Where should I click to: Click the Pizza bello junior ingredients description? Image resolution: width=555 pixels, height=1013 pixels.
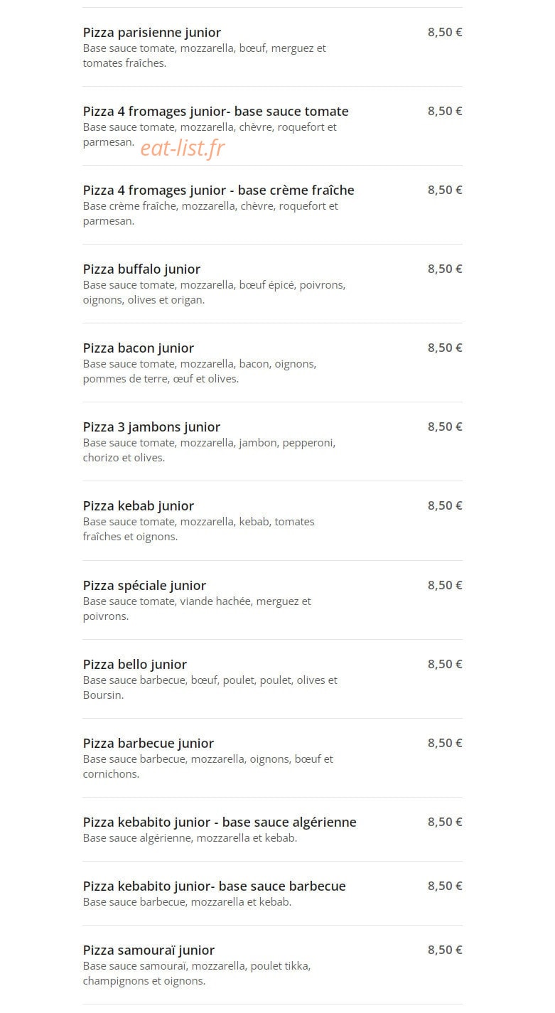point(210,687)
